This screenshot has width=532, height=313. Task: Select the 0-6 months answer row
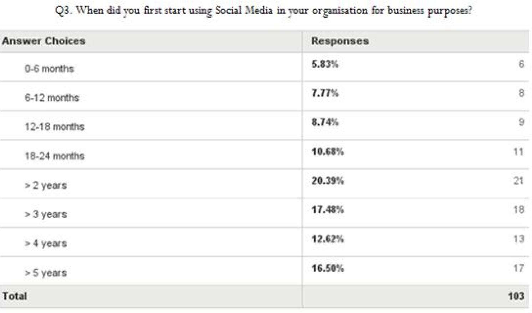tap(264, 67)
